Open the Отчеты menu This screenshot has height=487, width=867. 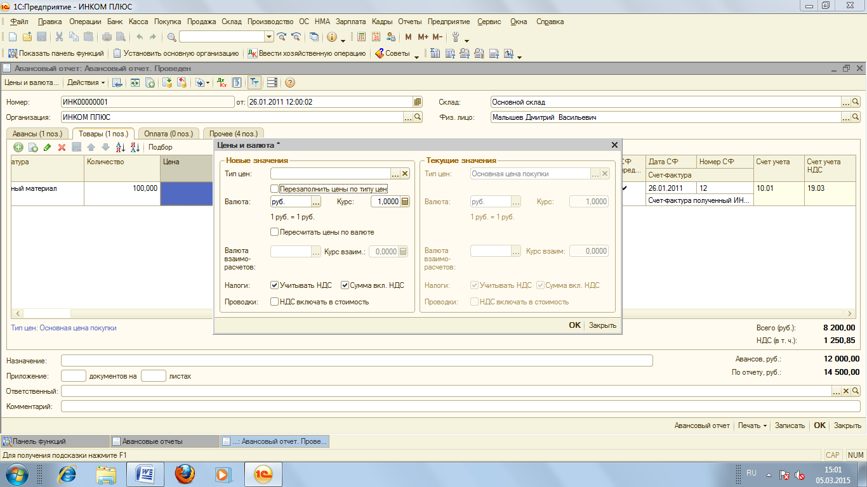(409, 22)
